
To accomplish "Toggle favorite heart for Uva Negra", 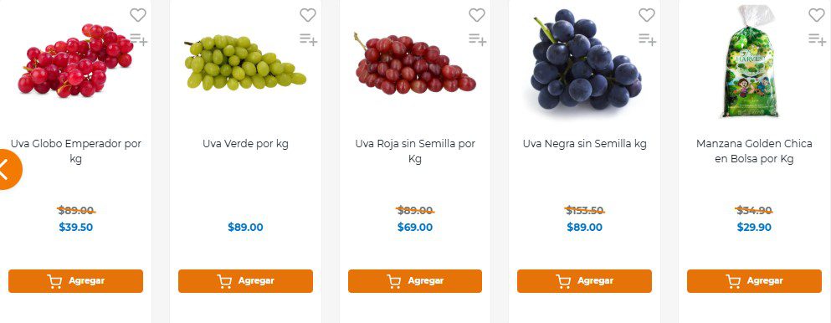I will 647,15.
